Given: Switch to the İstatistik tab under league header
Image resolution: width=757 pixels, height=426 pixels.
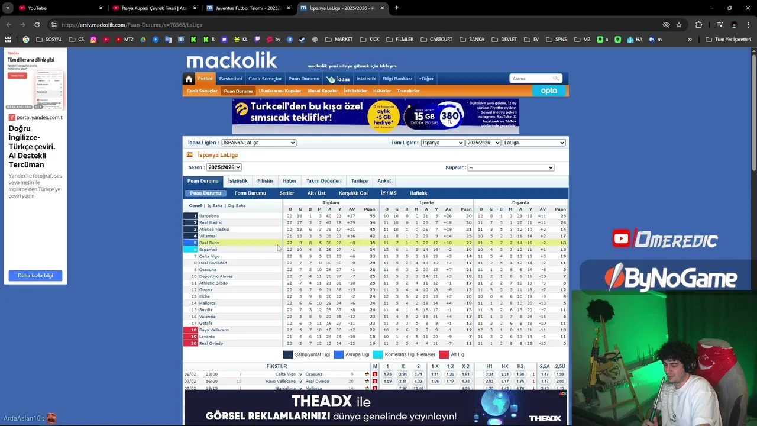Looking at the screenshot, I should (238, 181).
